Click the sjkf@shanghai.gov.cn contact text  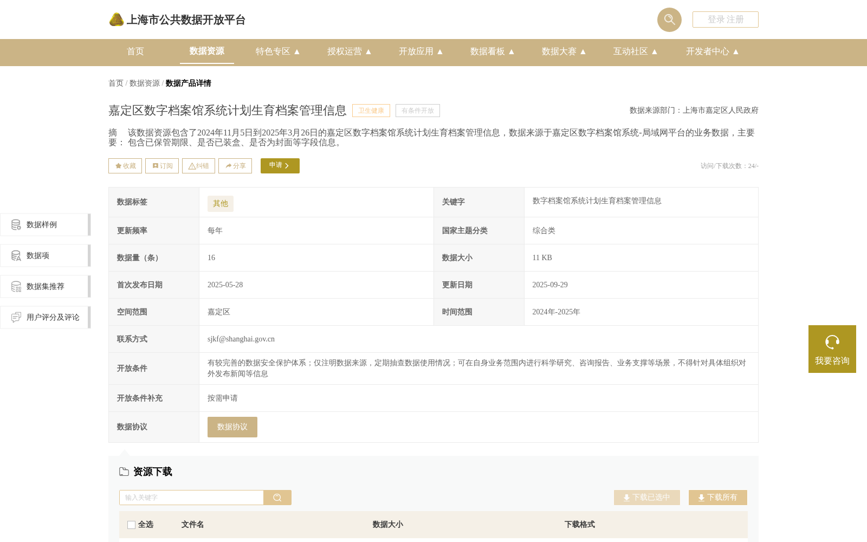[241, 339]
